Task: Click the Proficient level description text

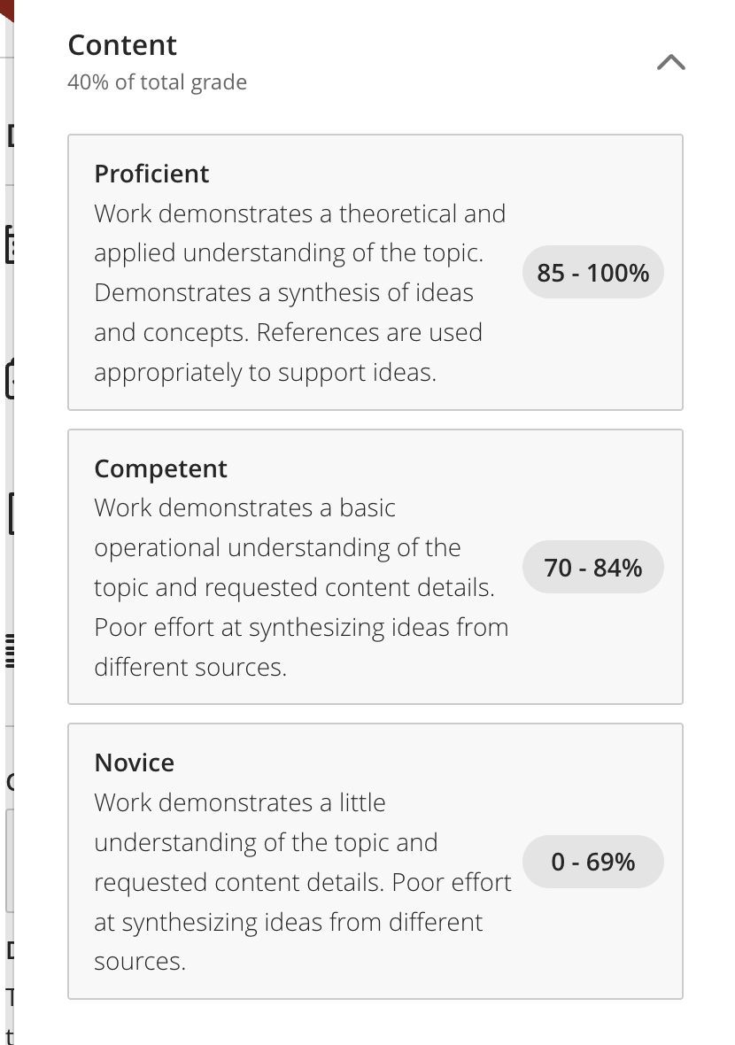Action: pos(300,292)
